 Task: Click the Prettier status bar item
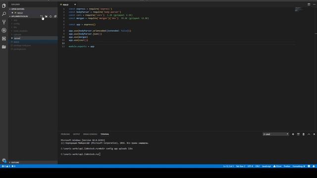(287, 166)
